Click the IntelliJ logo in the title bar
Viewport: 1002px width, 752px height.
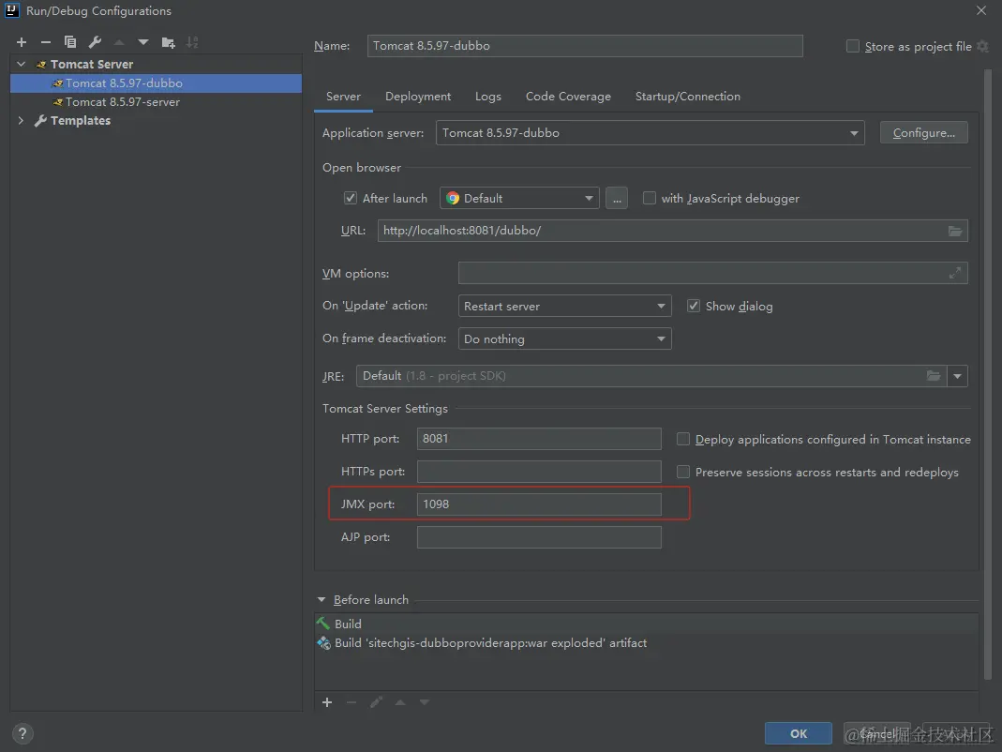[x=12, y=10]
